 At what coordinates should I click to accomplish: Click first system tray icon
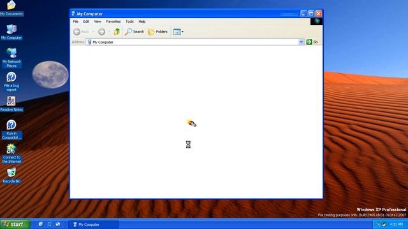coord(378,225)
